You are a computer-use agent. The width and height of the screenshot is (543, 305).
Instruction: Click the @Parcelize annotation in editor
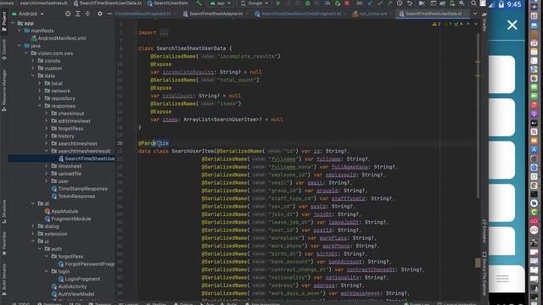tap(154, 143)
